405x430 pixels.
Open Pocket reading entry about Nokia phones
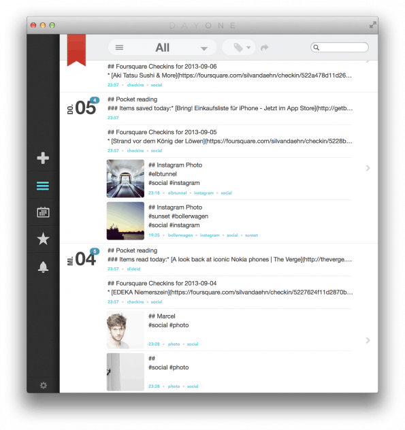tap(229, 259)
